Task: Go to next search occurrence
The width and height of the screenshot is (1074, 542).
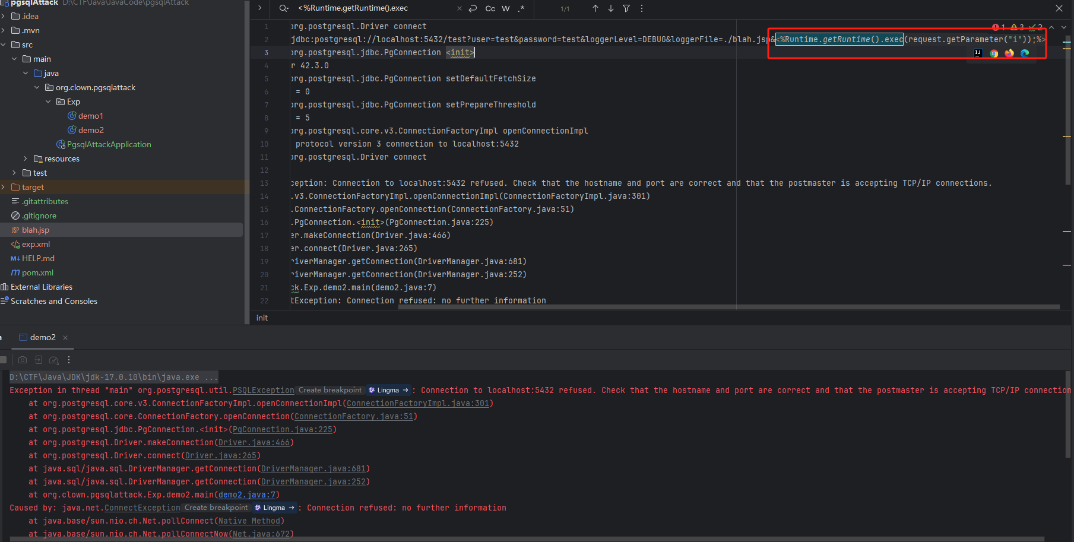Action: [611, 8]
